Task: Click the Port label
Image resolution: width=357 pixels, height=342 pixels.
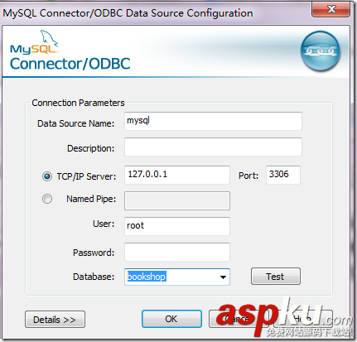Action: [x=248, y=176]
